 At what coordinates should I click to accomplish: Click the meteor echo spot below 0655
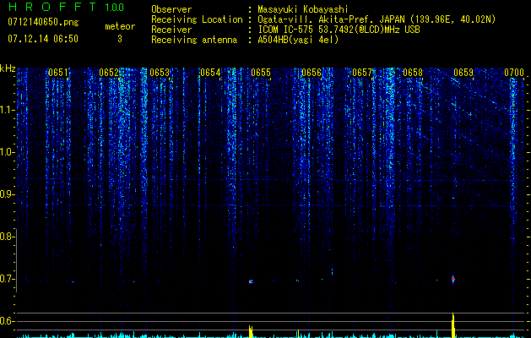tap(251, 281)
